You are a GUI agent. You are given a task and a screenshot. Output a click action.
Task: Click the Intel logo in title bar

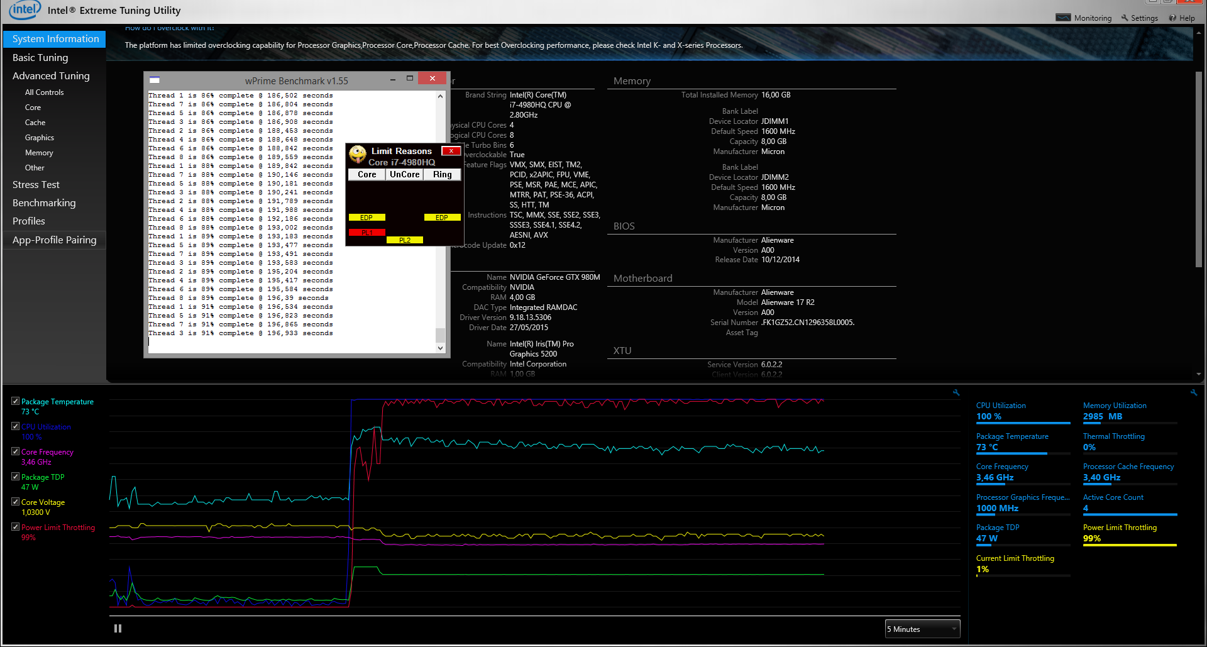pos(25,9)
